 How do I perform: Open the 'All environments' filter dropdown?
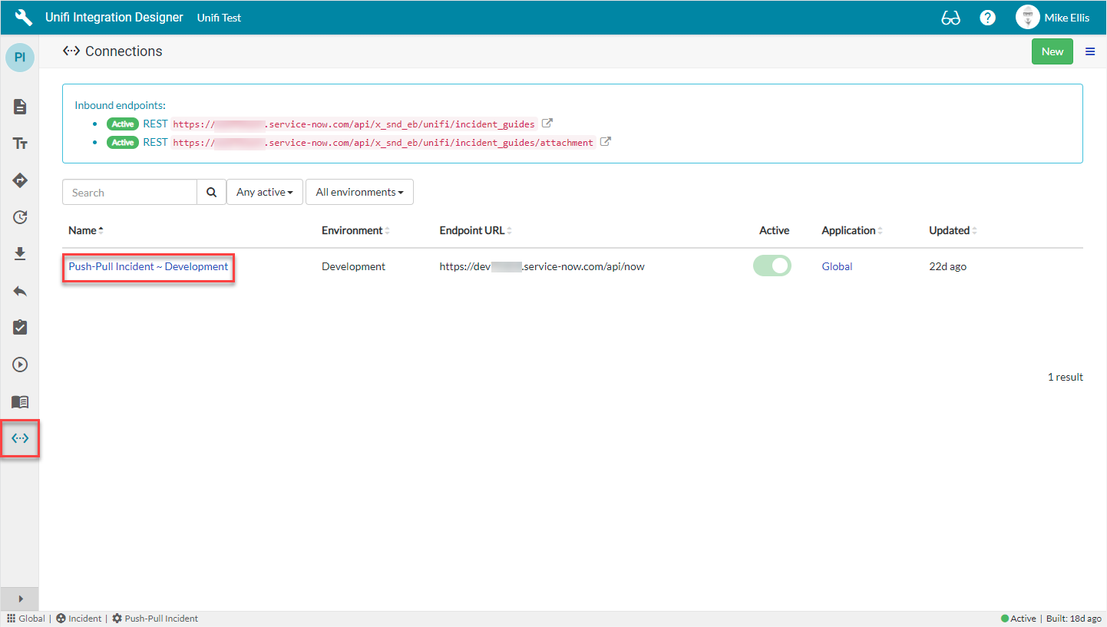click(x=359, y=192)
